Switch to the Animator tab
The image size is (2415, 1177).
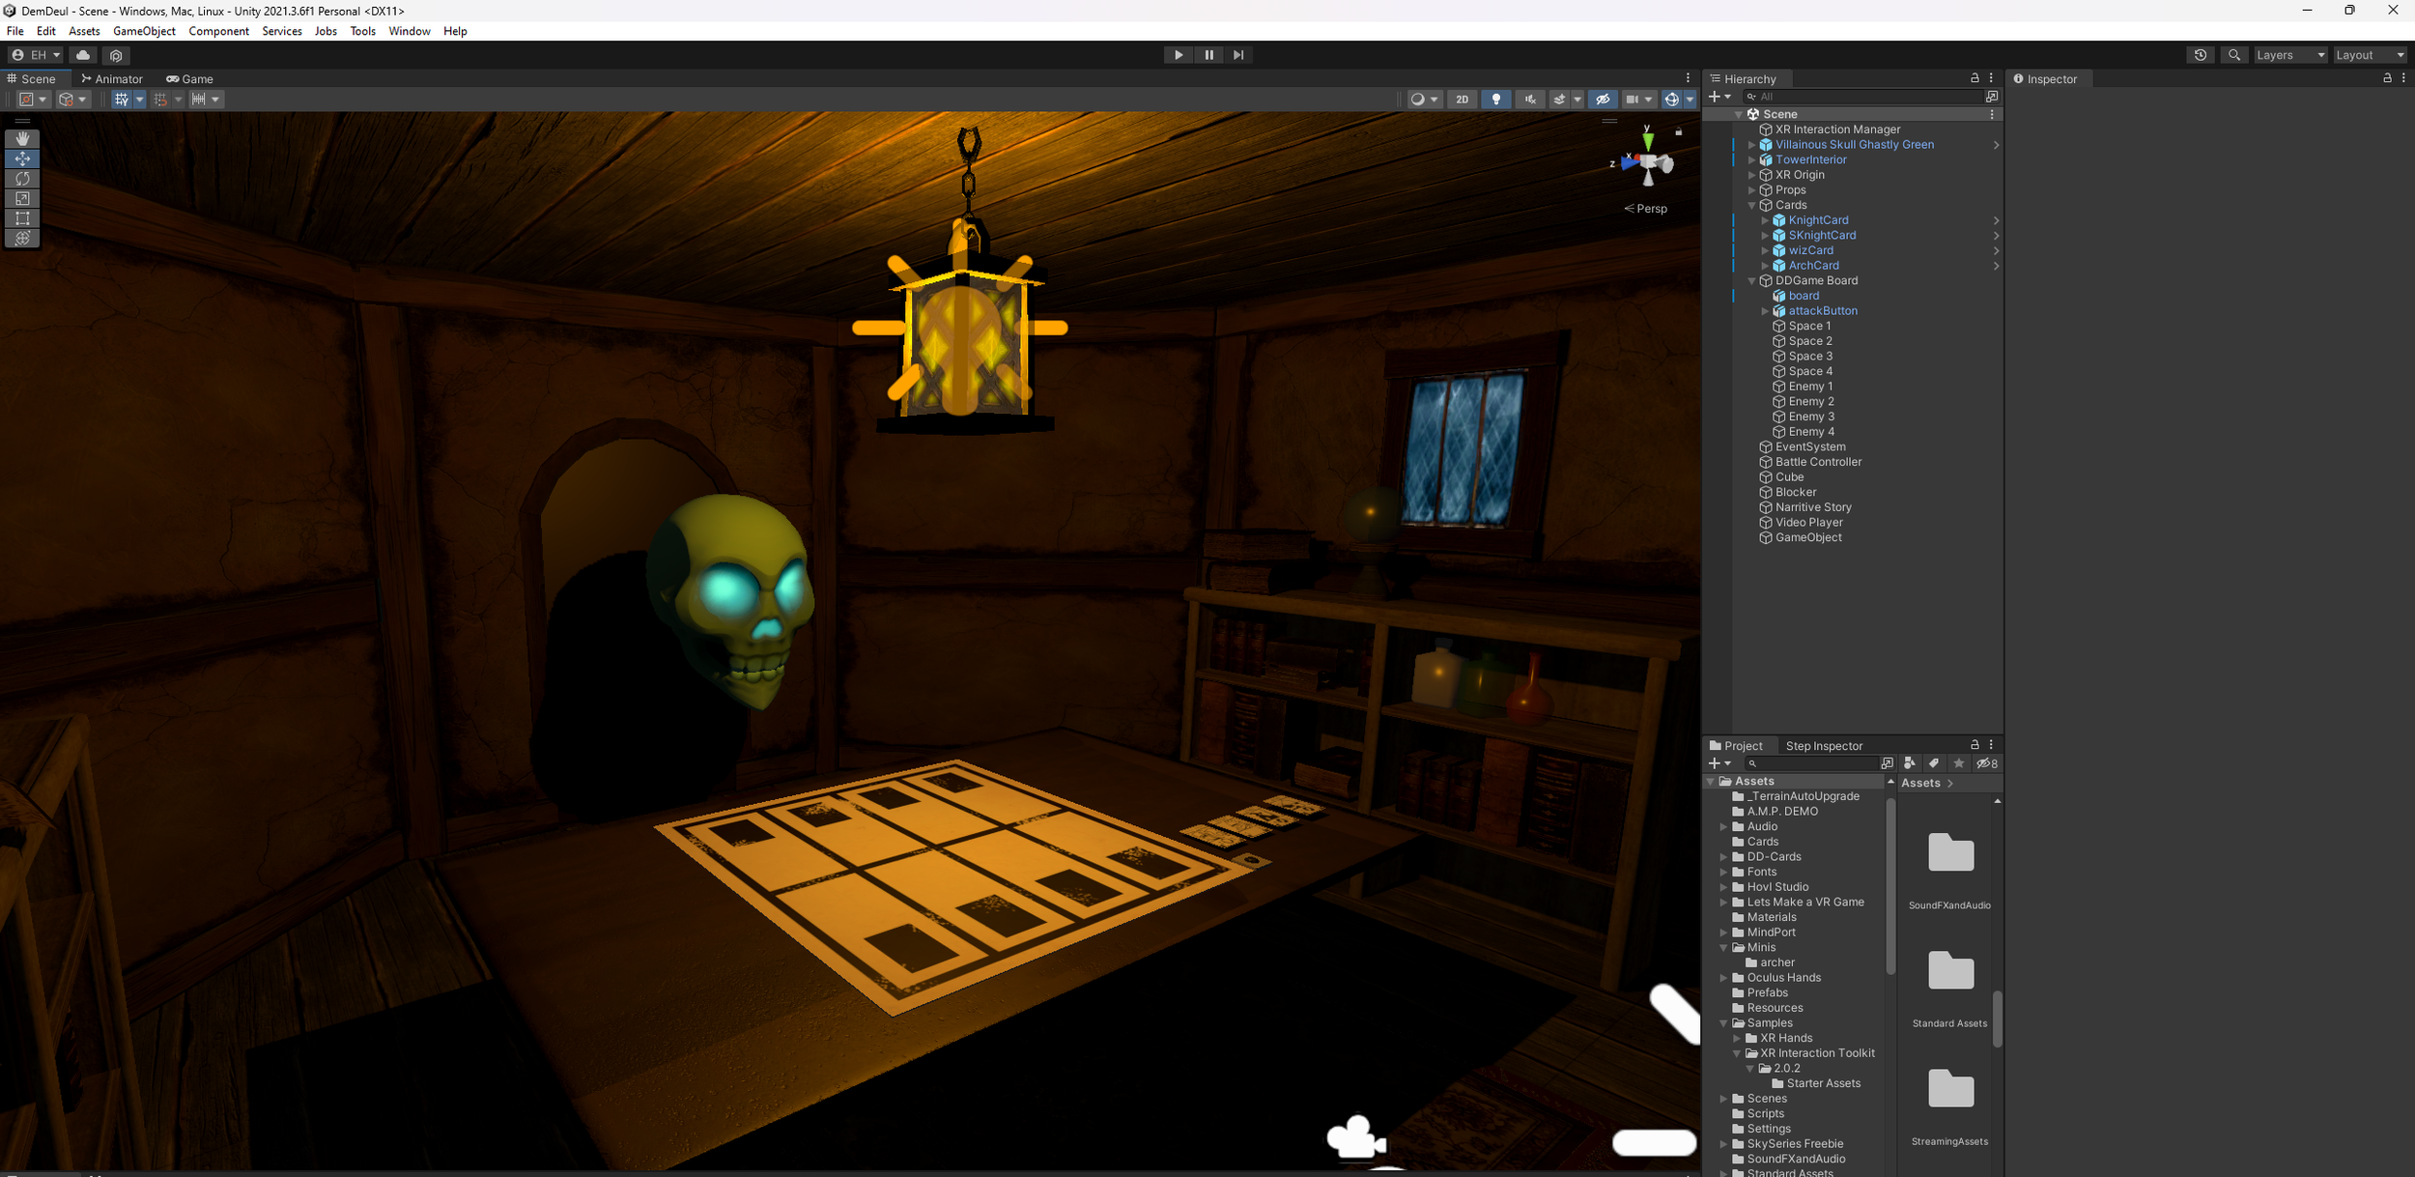point(112,79)
